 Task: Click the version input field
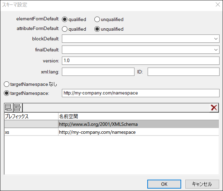[x=140, y=61]
